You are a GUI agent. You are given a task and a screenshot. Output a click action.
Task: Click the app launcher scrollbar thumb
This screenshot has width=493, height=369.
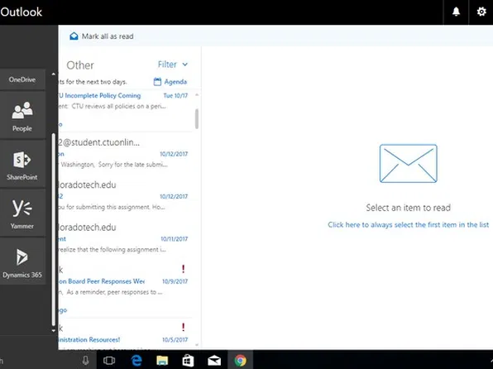tap(54, 229)
